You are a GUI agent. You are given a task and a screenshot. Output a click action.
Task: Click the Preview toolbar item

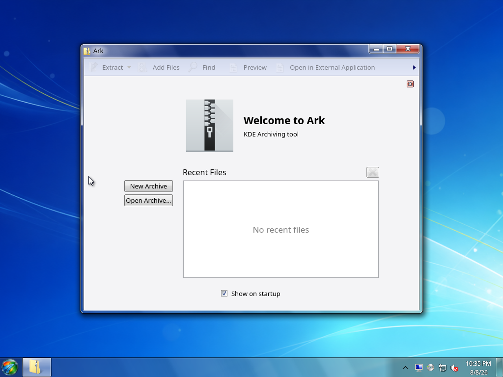[248, 67]
